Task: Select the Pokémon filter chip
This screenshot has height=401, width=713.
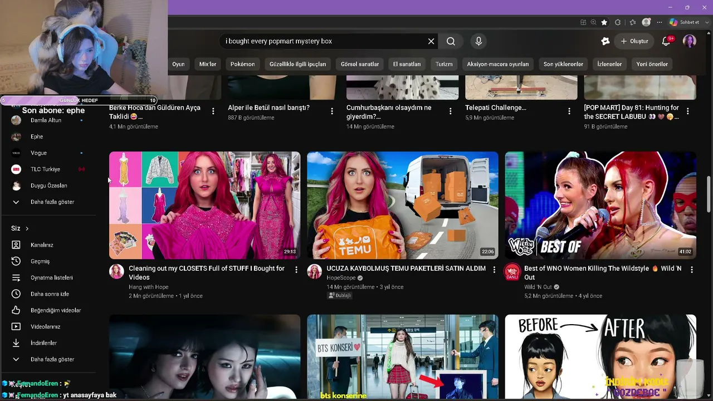Action: click(x=243, y=64)
